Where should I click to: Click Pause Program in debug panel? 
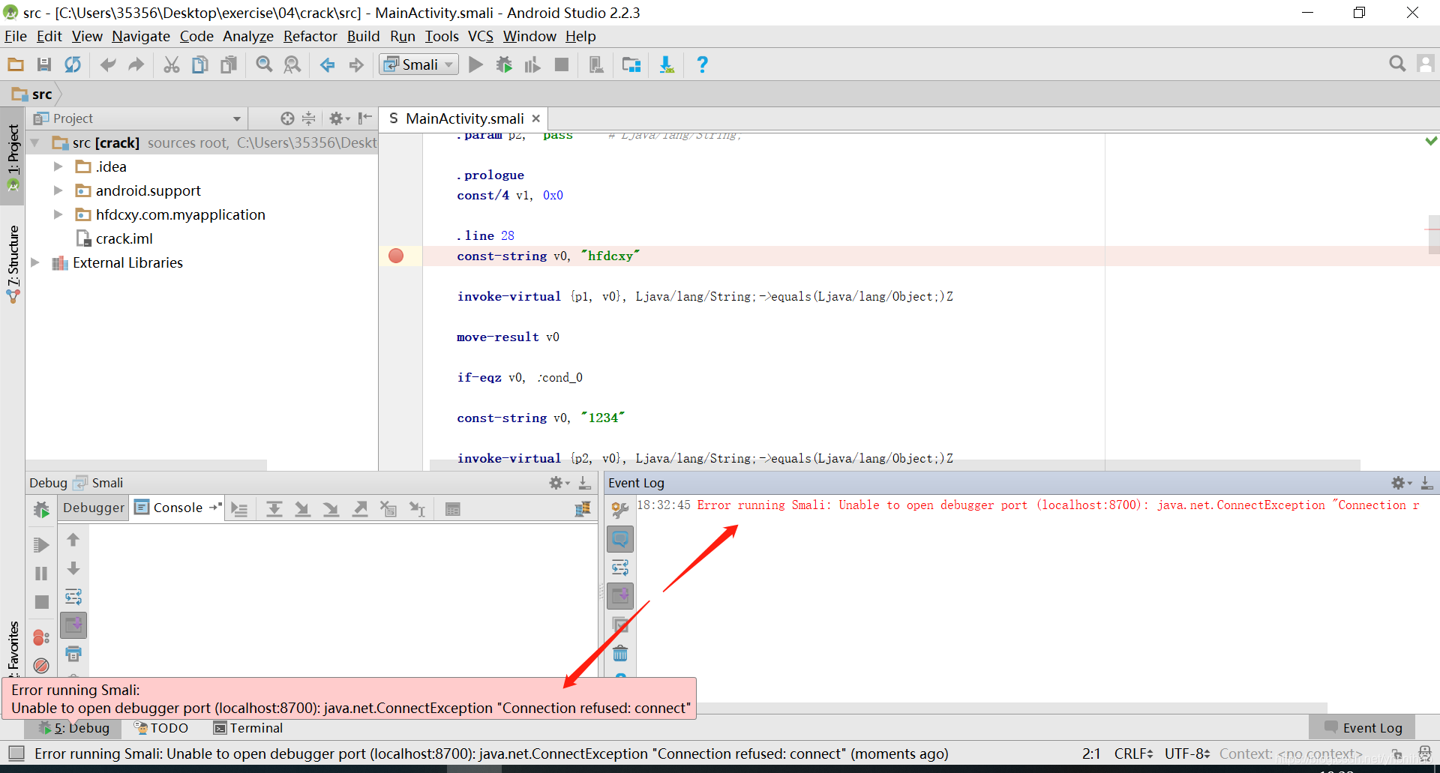coord(41,574)
